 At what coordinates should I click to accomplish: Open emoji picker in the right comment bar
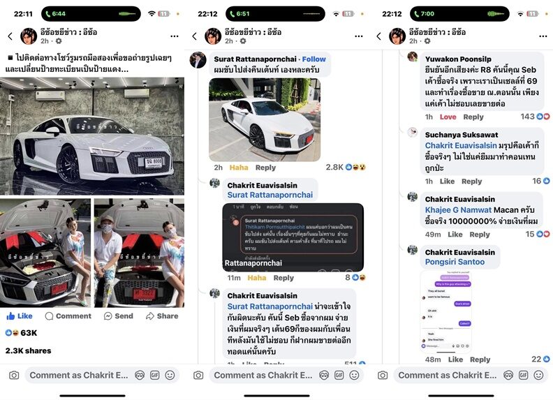pos(538,375)
